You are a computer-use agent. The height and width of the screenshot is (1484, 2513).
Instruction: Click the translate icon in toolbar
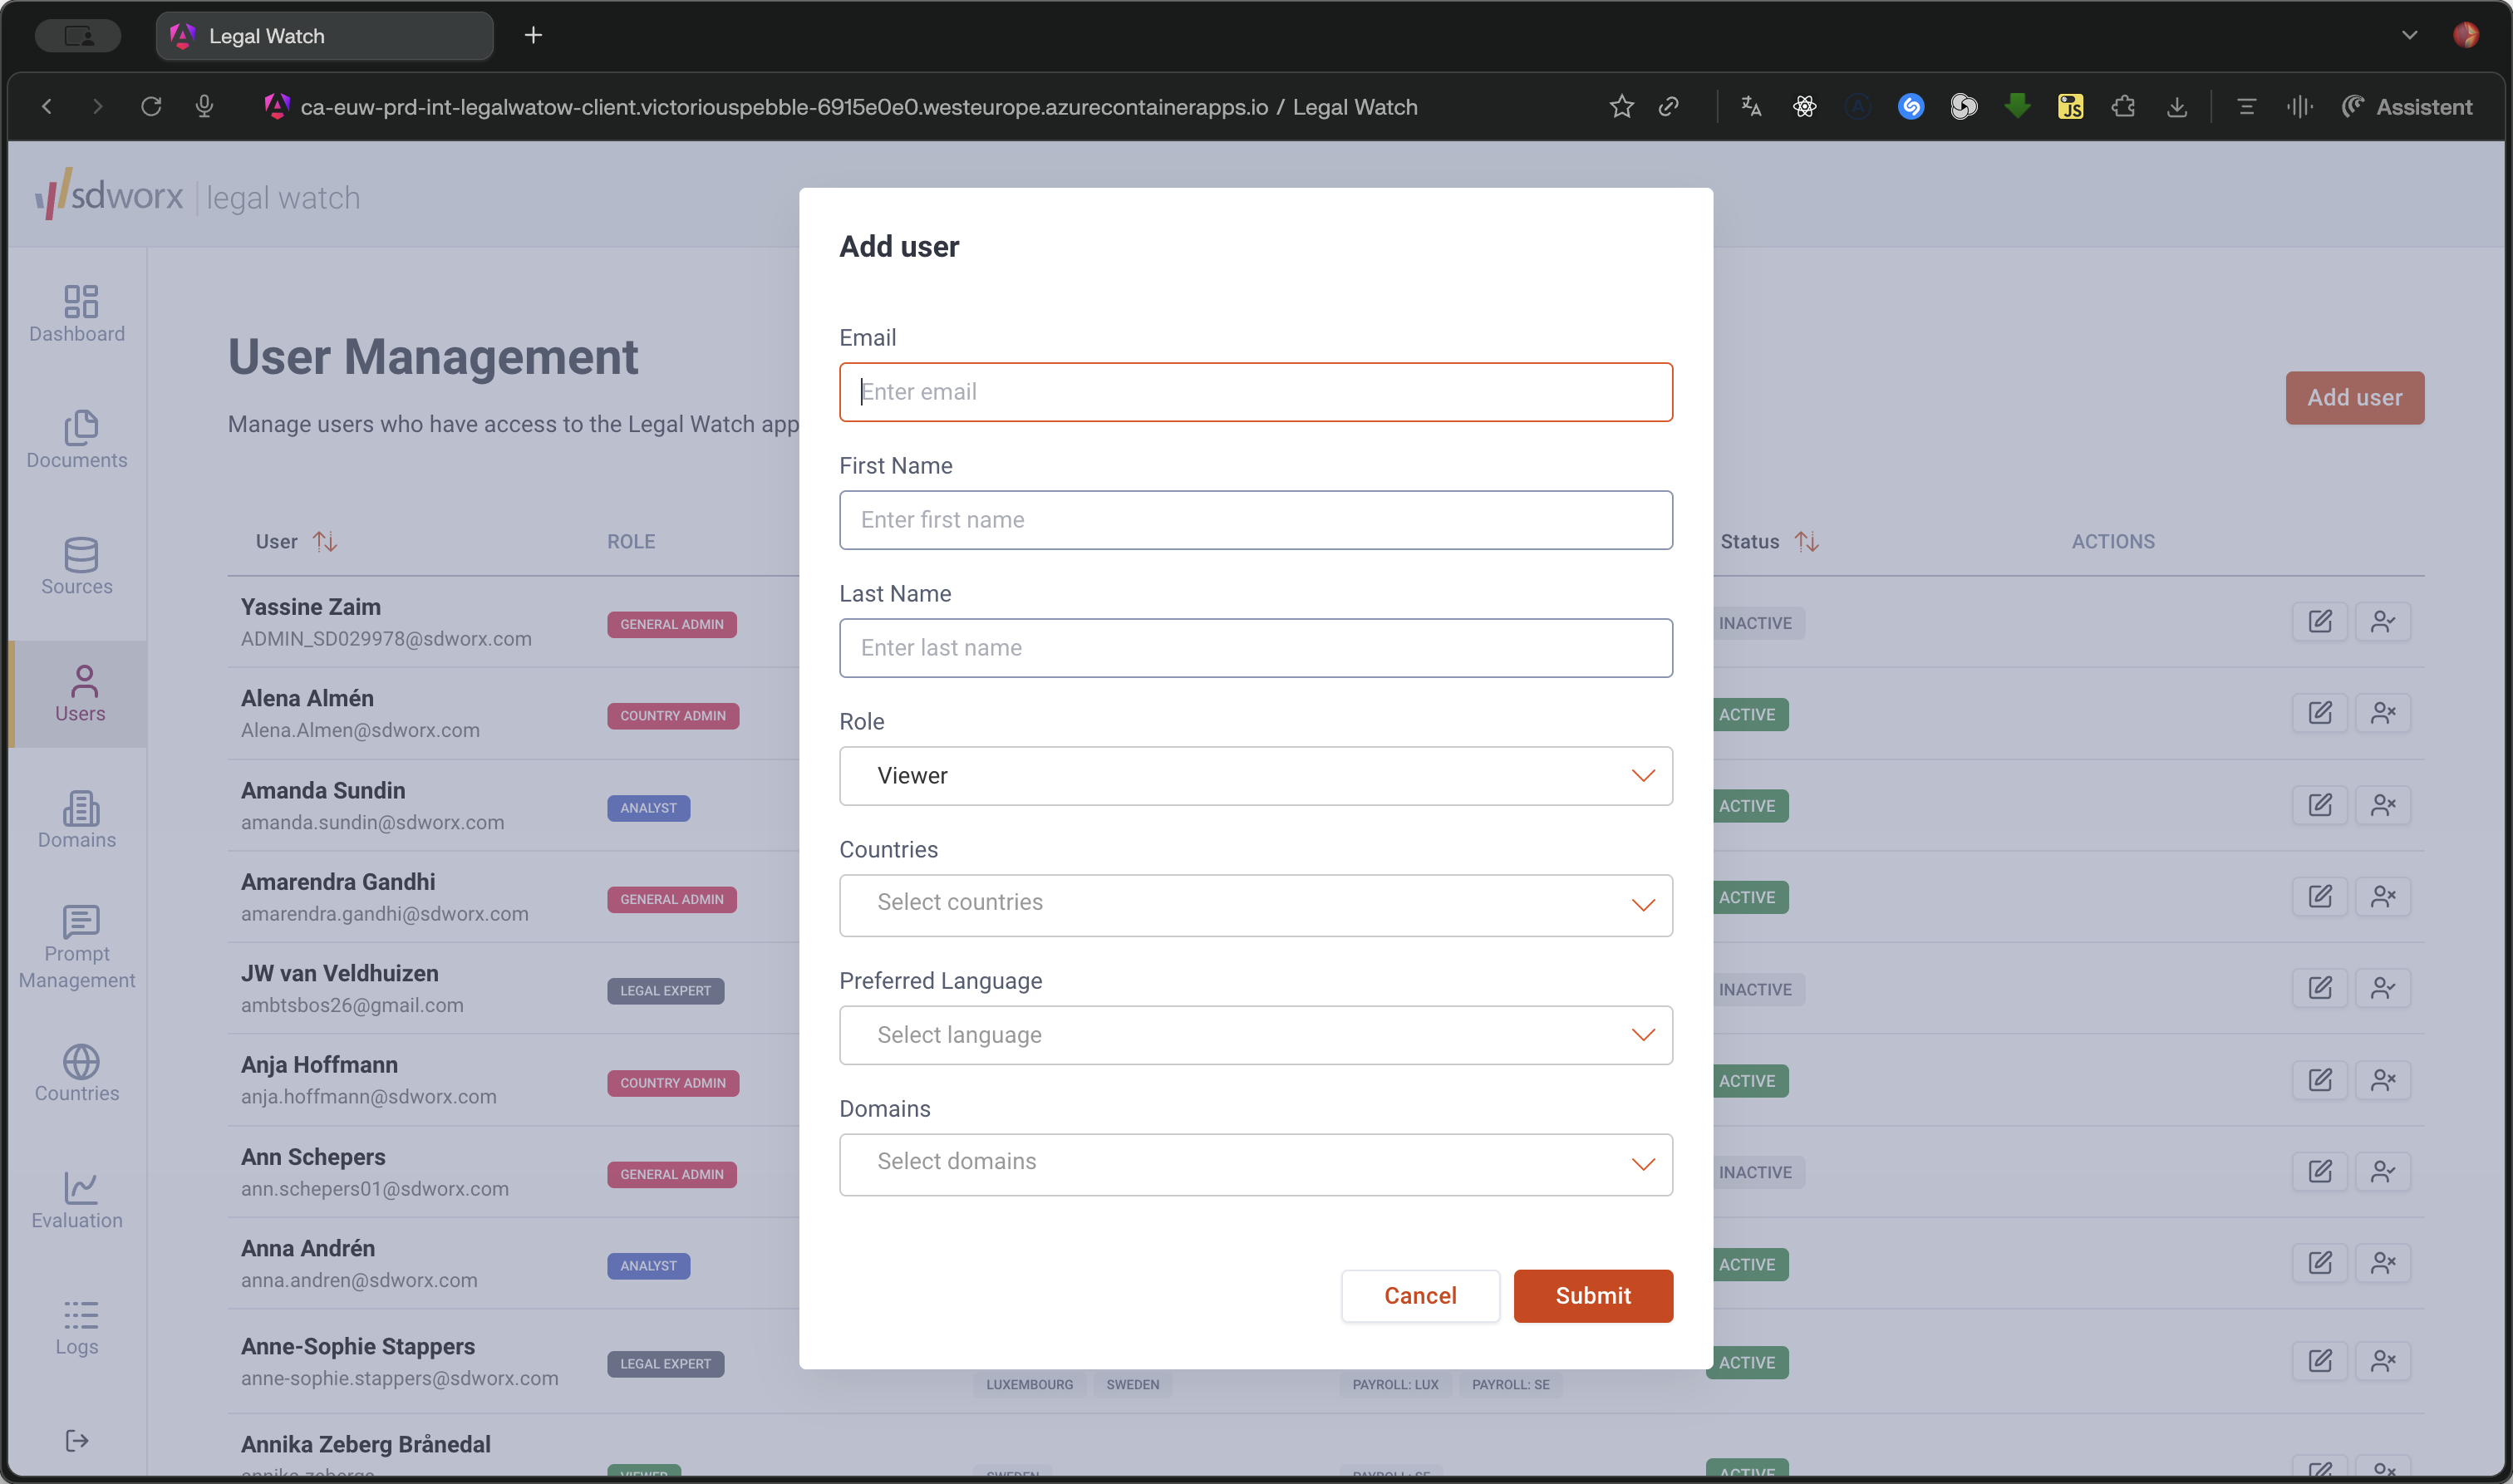pyautogui.click(x=1751, y=106)
